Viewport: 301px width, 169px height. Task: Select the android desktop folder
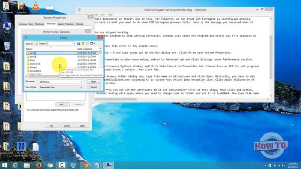[x=7, y=108]
